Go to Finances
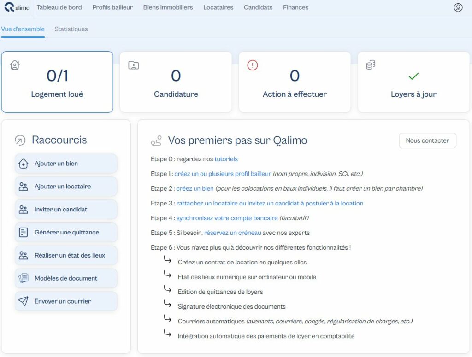Viewport: 472px width, 357px height. [x=295, y=7]
